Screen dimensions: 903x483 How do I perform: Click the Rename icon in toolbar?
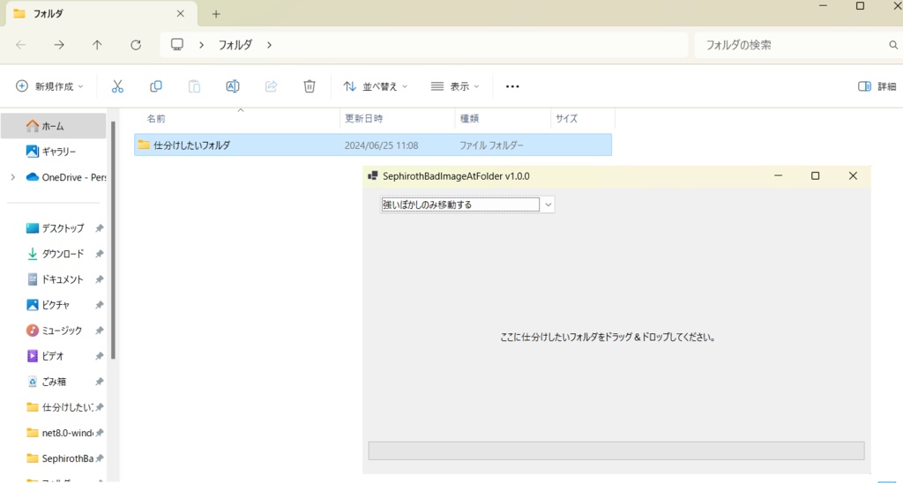pyautogui.click(x=233, y=86)
